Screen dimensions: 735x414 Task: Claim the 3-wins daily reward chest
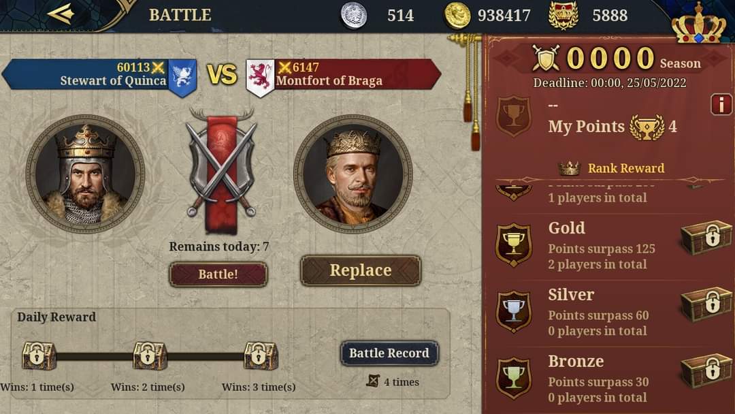tap(261, 355)
